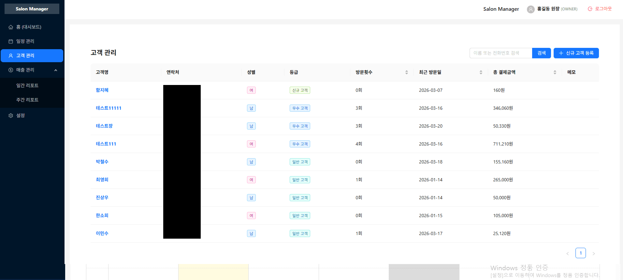Click the user avatar icon in header

pos(530,9)
